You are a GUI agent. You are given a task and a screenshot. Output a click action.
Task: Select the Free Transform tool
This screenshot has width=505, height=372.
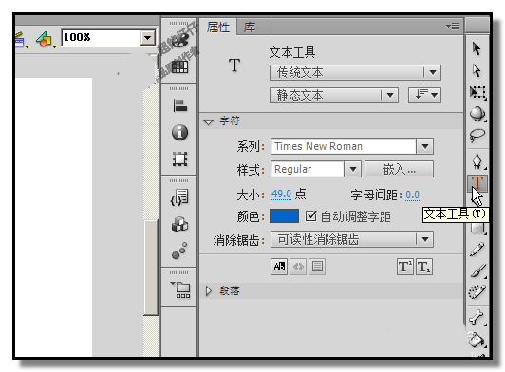click(477, 92)
